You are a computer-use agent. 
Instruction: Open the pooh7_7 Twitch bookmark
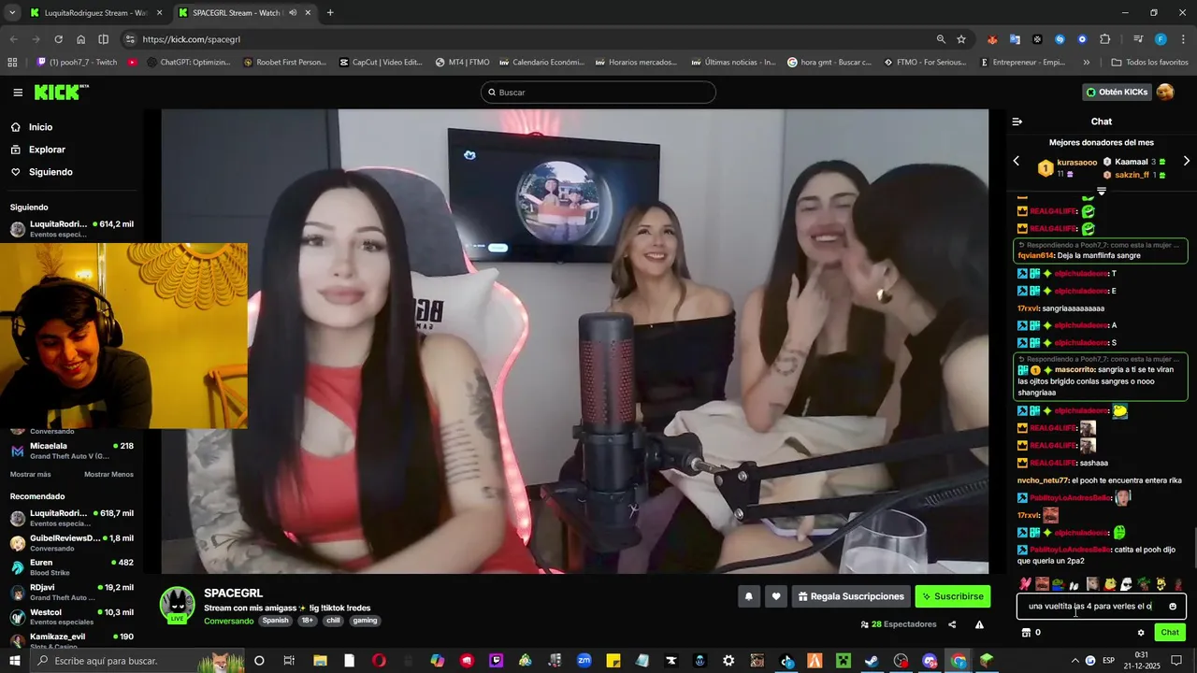click(x=78, y=63)
